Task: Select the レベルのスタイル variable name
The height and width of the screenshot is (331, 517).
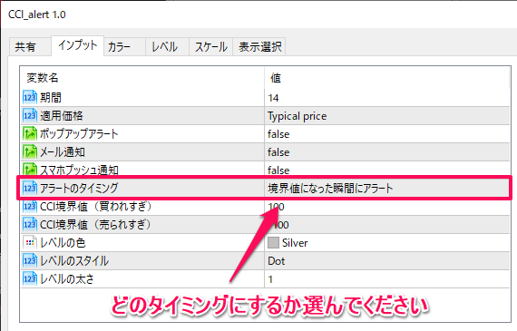Action: tap(73, 261)
